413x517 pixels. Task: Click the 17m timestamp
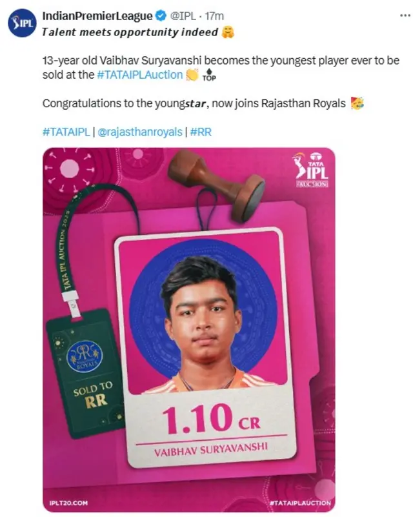(214, 16)
